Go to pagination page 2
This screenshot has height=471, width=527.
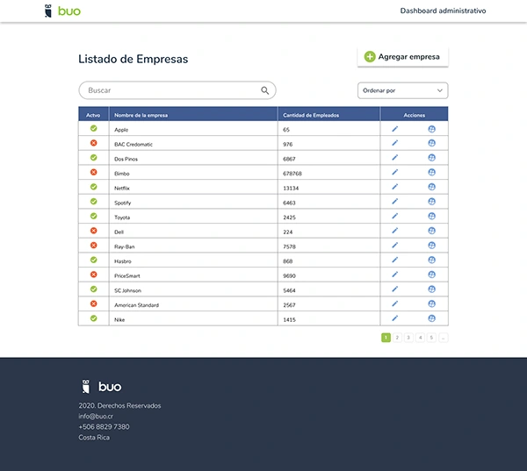397,338
